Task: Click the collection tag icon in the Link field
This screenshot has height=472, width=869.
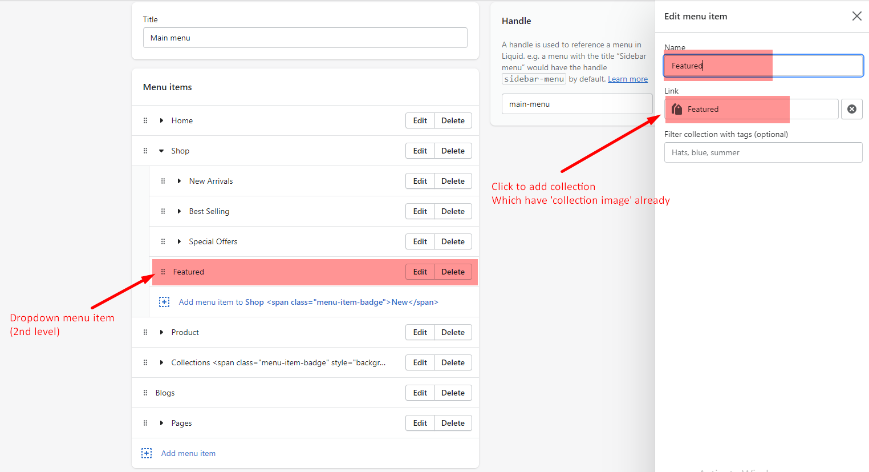Action: [677, 109]
